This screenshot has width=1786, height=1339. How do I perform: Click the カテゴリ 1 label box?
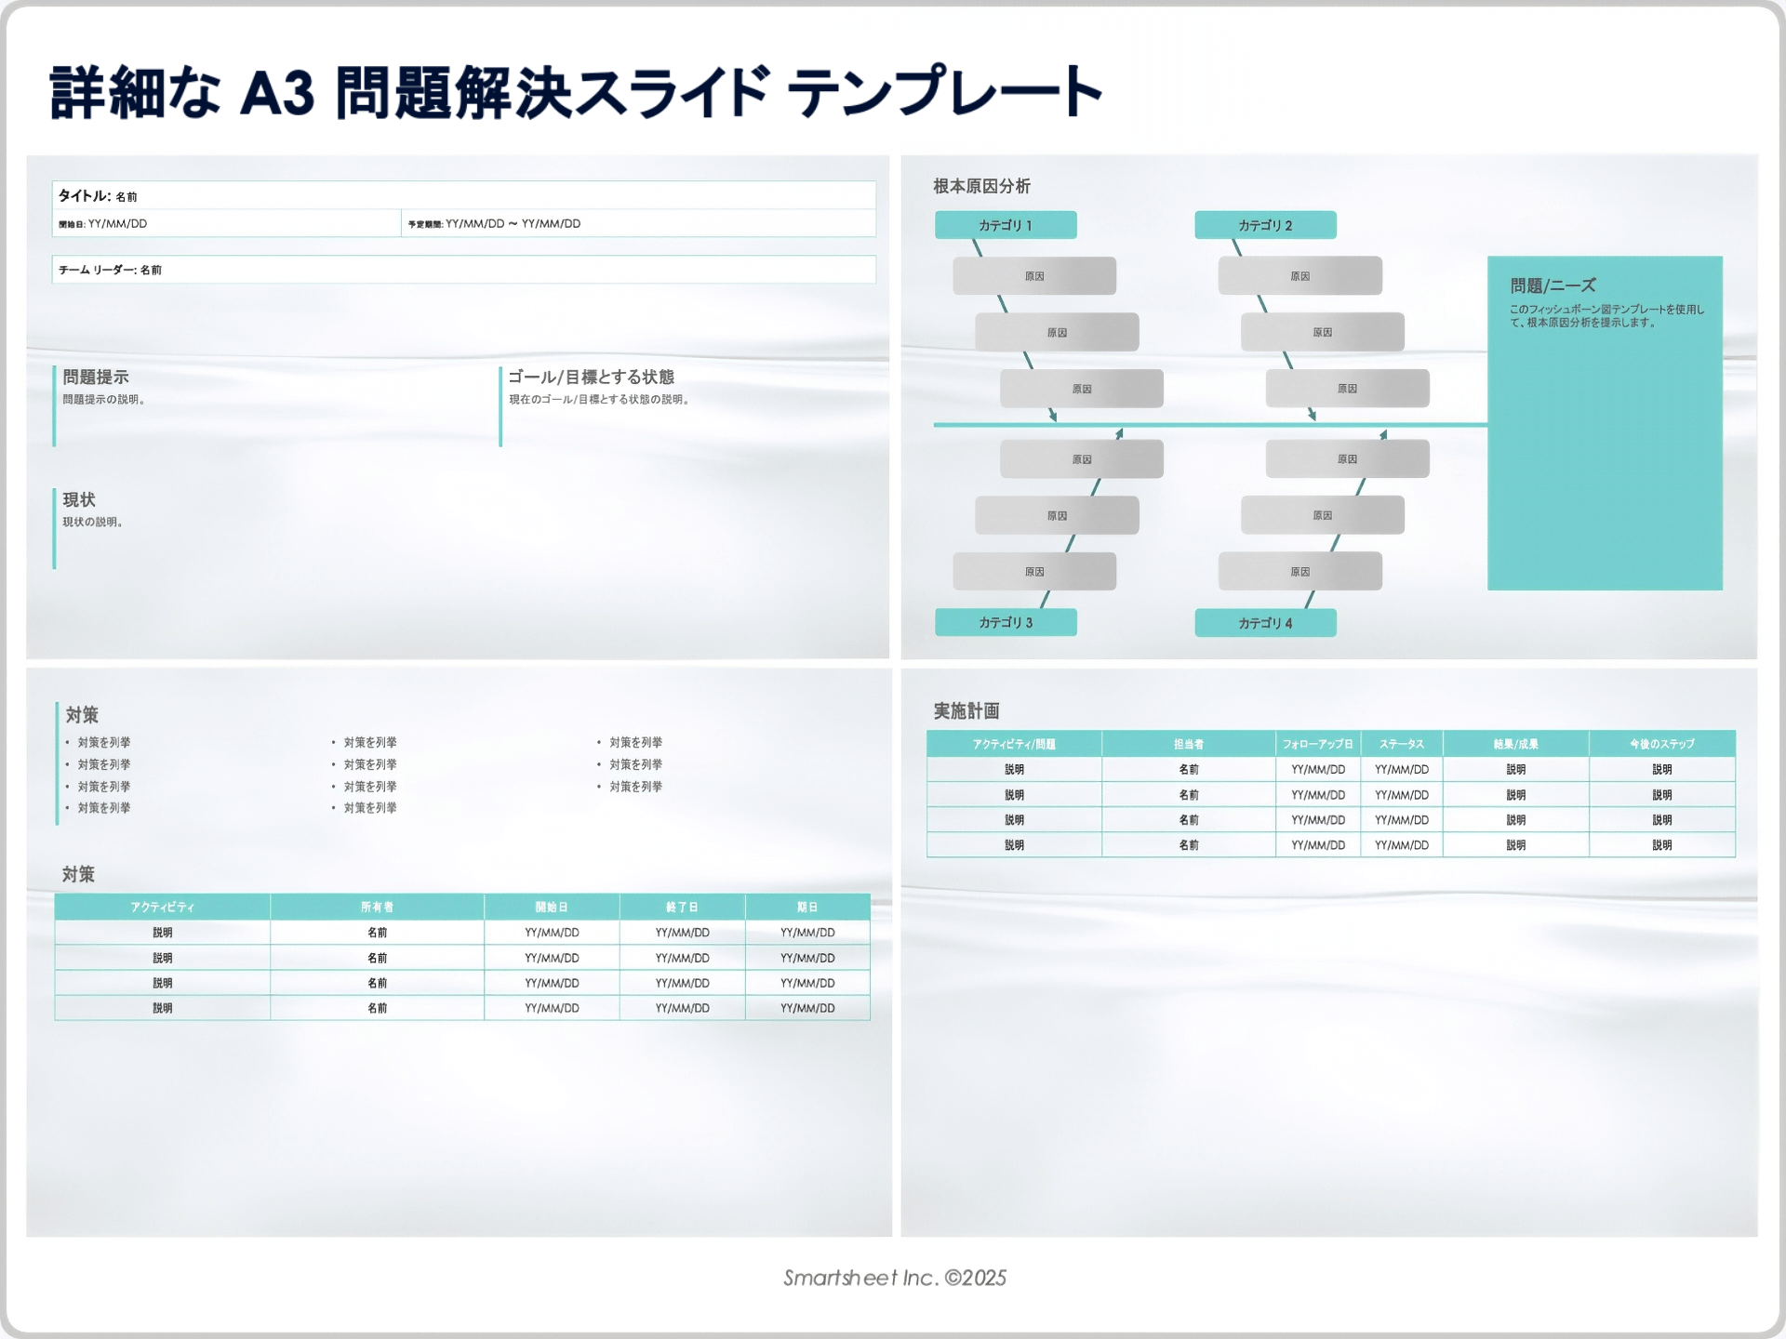point(1005,225)
